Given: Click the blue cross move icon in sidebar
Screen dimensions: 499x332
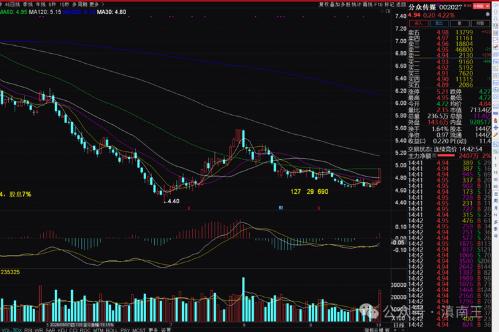Looking at the screenshot, I should click(496, 127).
